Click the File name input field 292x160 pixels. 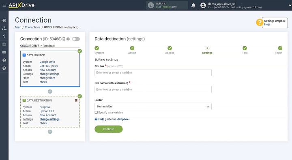[153, 90]
